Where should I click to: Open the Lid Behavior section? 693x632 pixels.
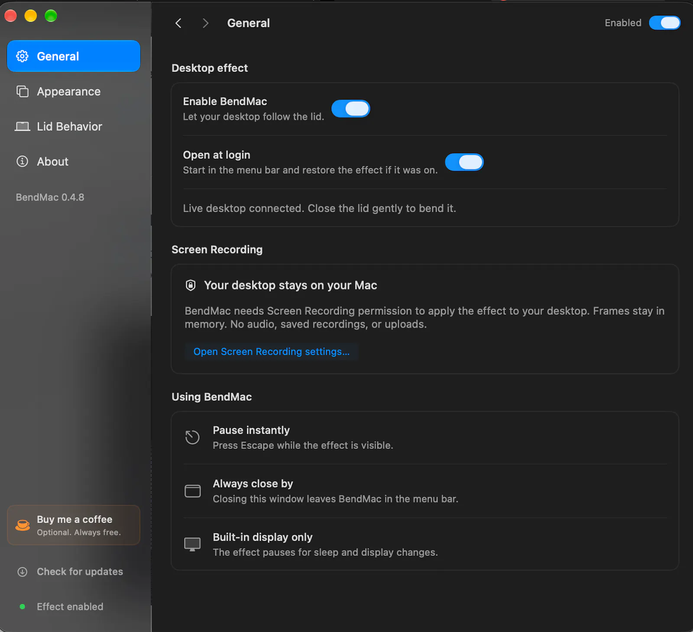pos(74,126)
